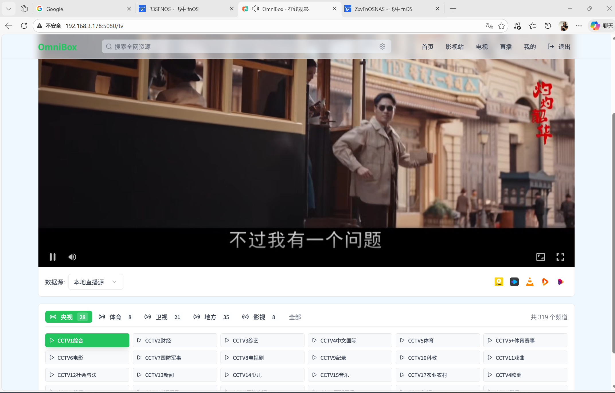Open the channel in Infuse player

pyautogui.click(x=561, y=282)
